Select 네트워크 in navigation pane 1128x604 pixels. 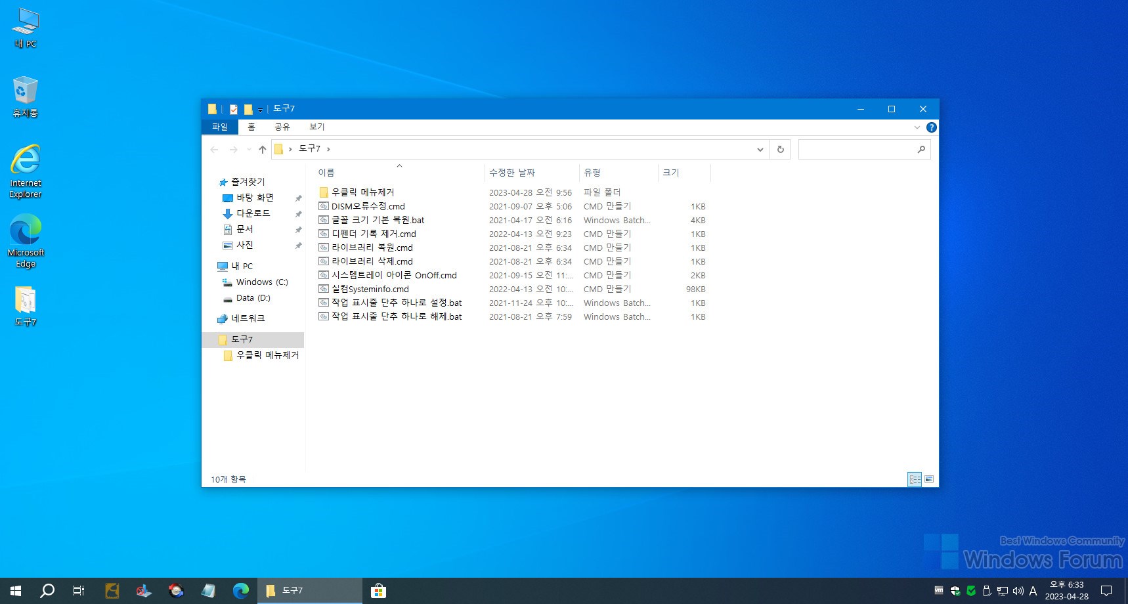click(x=241, y=318)
